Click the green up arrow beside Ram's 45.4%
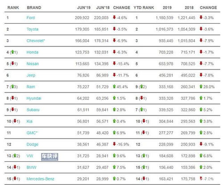Image resolution: width=223 pixels, height=185 pixels. click(x=114, y=86)
